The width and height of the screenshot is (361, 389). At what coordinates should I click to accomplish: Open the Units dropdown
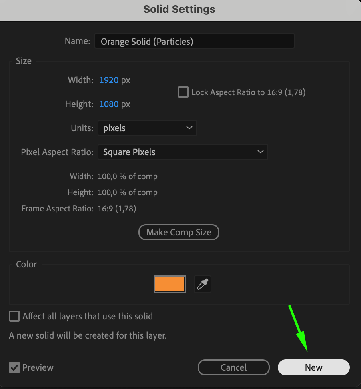[x=147, y=128]
